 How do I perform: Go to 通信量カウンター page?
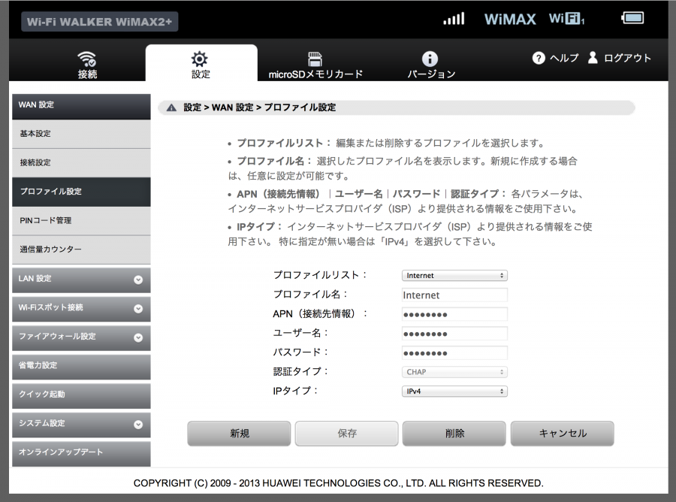click(81, 249)
